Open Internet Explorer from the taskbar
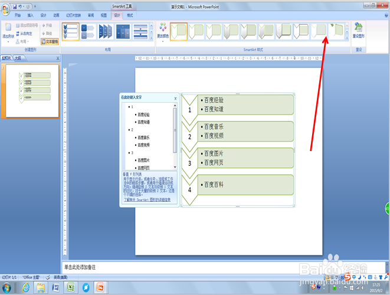The width and height of the screenshot is (390, 295). coord(26,288)
